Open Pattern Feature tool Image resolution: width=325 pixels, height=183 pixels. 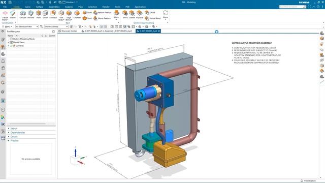click(103, 12)
